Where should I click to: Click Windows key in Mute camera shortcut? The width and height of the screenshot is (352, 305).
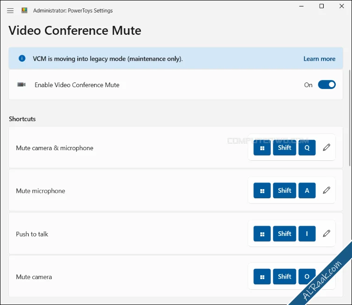click(262, 276)
